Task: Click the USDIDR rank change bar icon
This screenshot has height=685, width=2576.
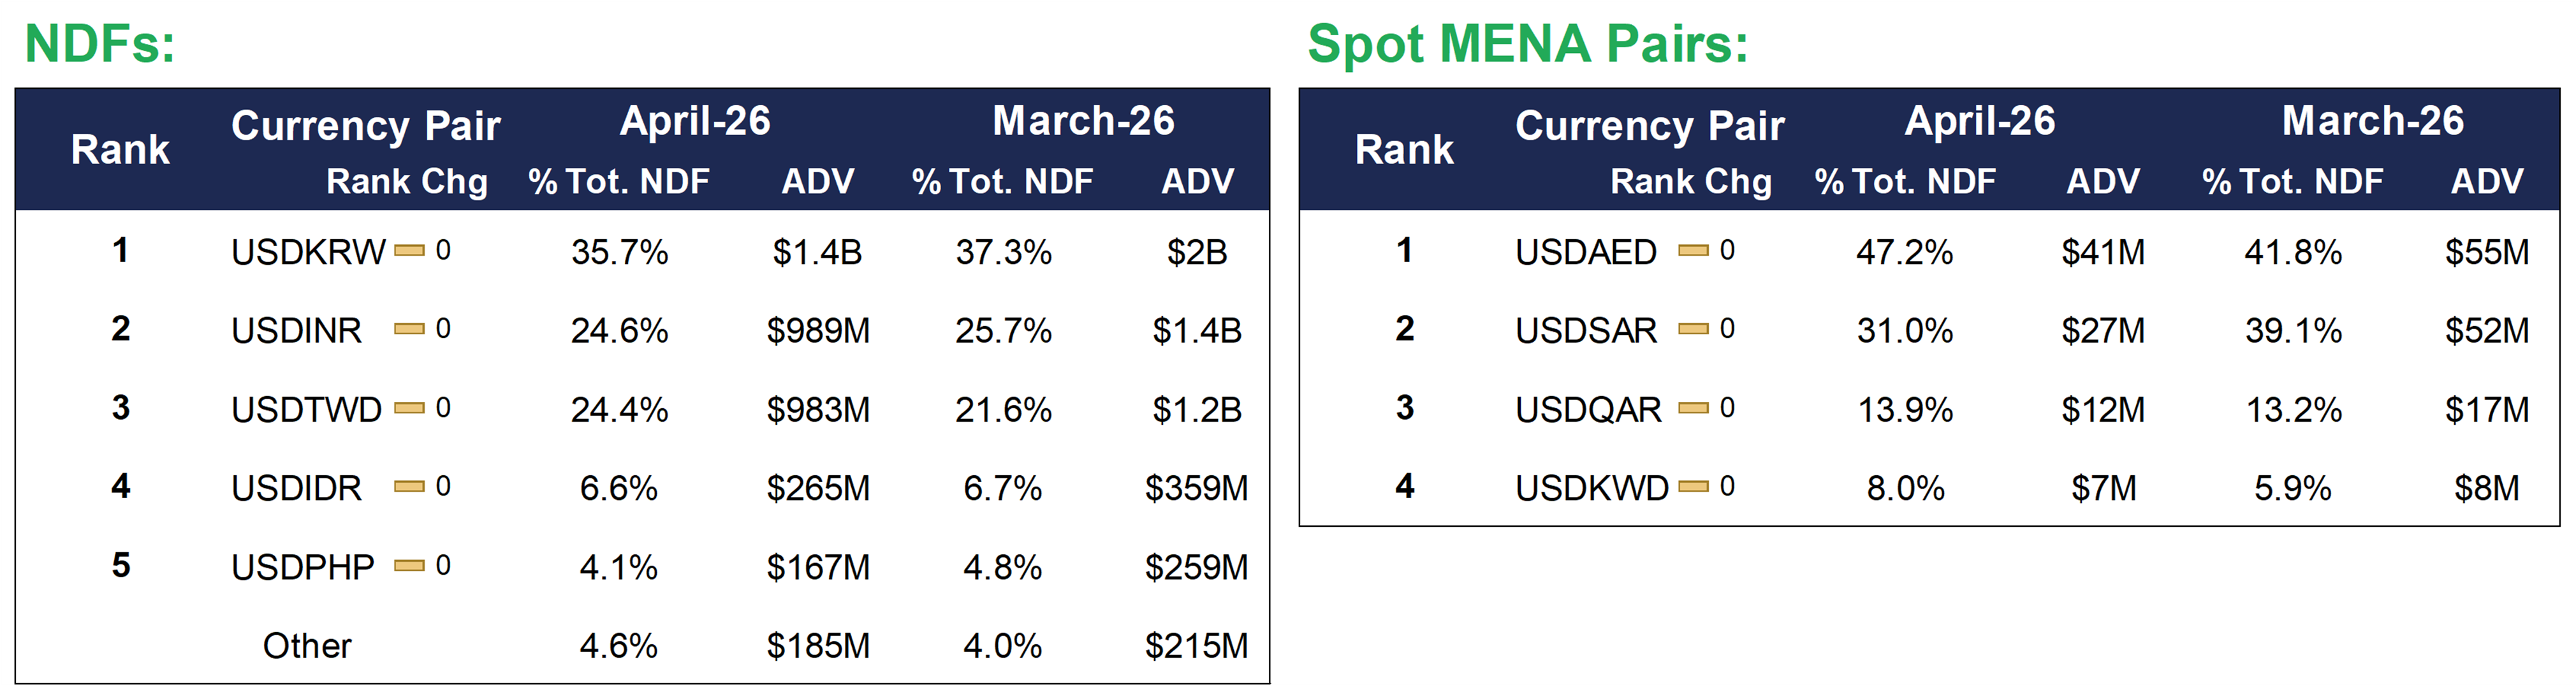Action: click(409, 487)
